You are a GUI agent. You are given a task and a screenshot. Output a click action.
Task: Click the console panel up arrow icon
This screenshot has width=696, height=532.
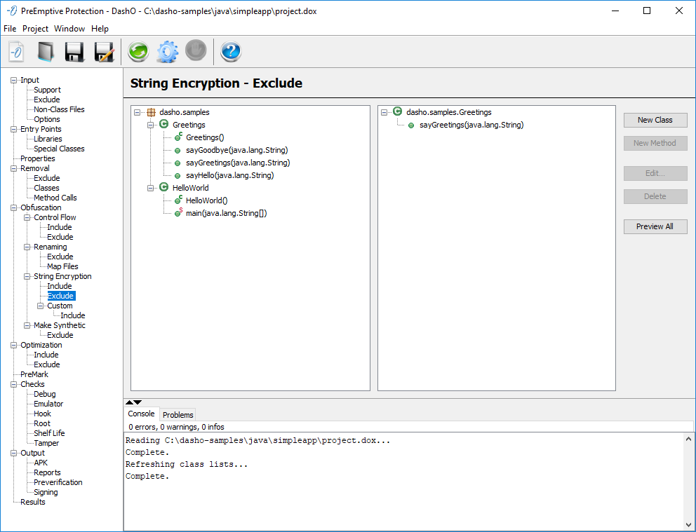[x=129, y=402]
